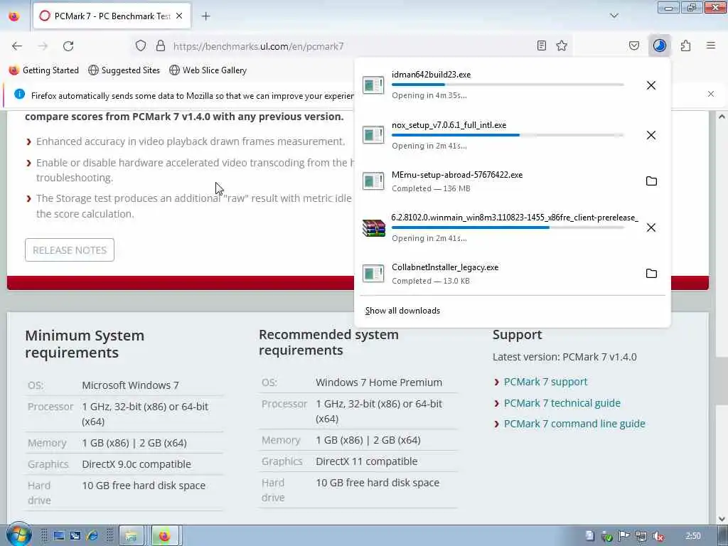728x546 pixels.
Task: Click the RELEASE NOTES button
Action: click(x=70, y=250)
